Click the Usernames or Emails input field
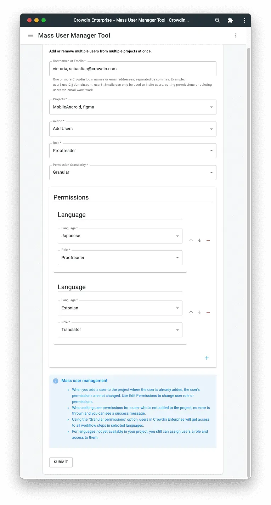Viewport: 271px width, 505px height. [x=133, y=68]
